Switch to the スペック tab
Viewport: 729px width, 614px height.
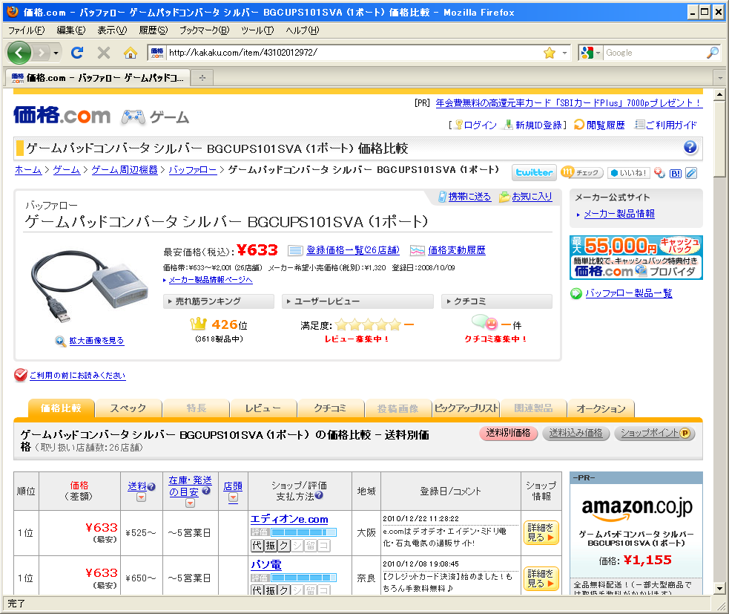coord(128,408)
